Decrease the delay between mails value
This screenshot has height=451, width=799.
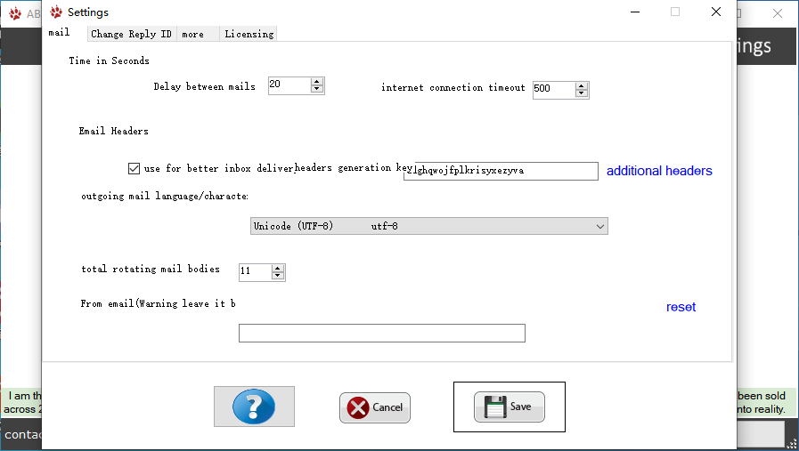click(316, 90)
